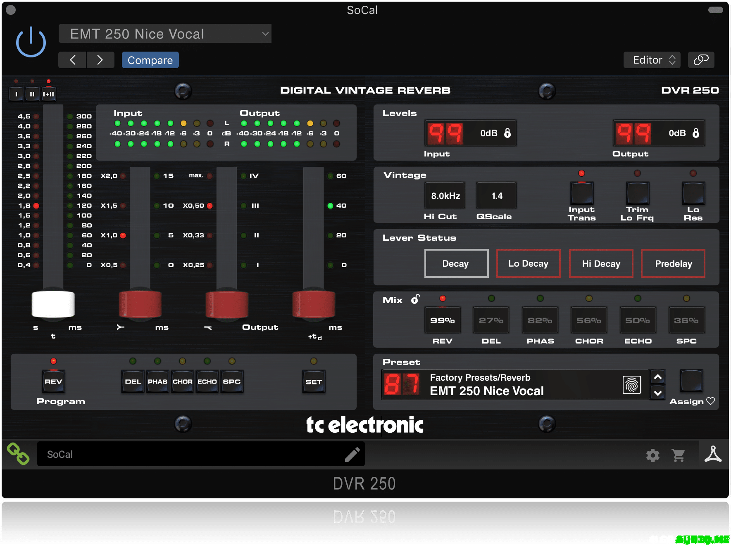Viewport: 731px width, 545px height.
Task: Click the SET button
Action: 314,382
